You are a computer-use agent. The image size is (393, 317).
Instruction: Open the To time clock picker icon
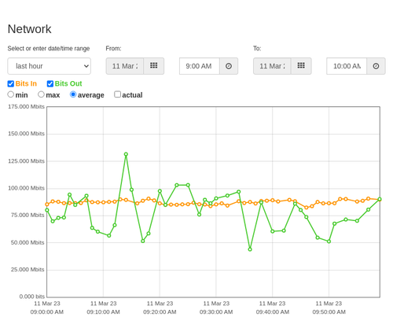coord(376,66)
